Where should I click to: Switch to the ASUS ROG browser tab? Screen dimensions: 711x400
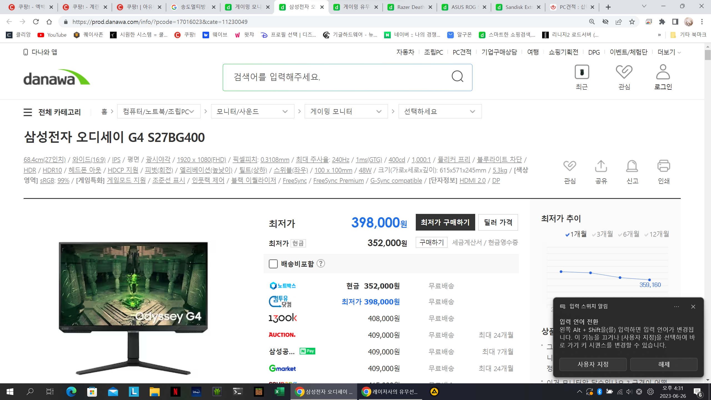click(x=464, y=7)
